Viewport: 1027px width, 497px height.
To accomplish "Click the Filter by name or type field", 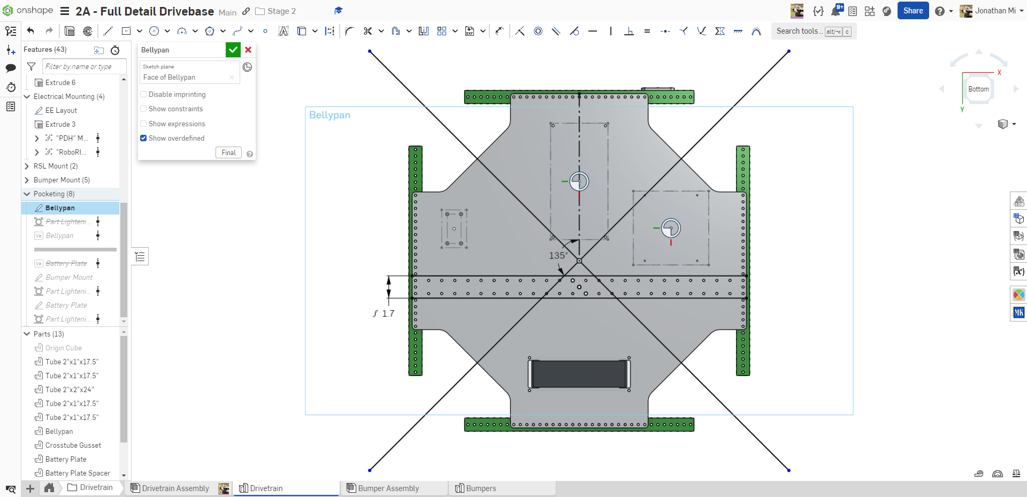I will pos(84,66).
